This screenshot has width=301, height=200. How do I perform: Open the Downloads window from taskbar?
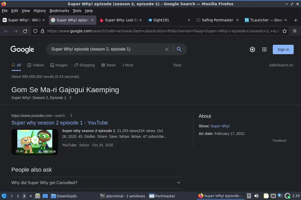click(64, 196)
